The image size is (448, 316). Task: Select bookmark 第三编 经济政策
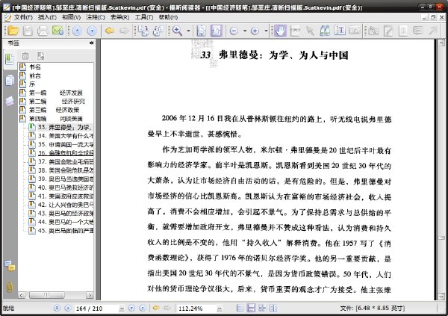[x=54, y=110]
